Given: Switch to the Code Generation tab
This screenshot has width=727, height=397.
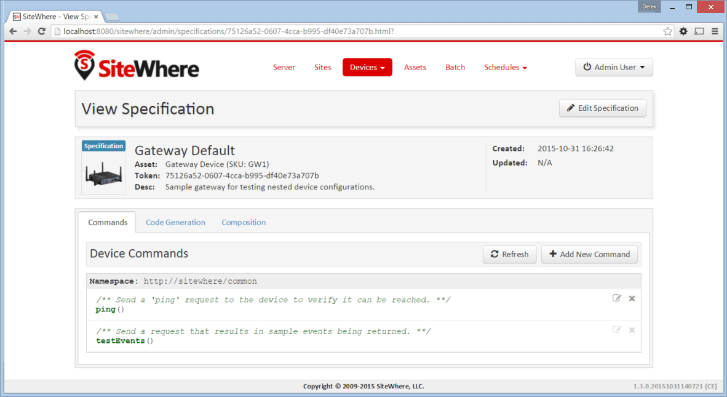Looking at the screenshot, I should tap(175, 222).
